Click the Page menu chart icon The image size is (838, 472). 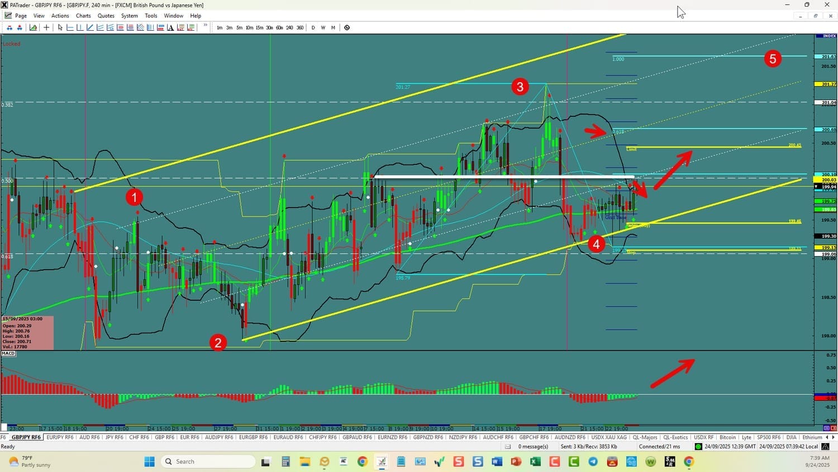(x=8, y=16)
